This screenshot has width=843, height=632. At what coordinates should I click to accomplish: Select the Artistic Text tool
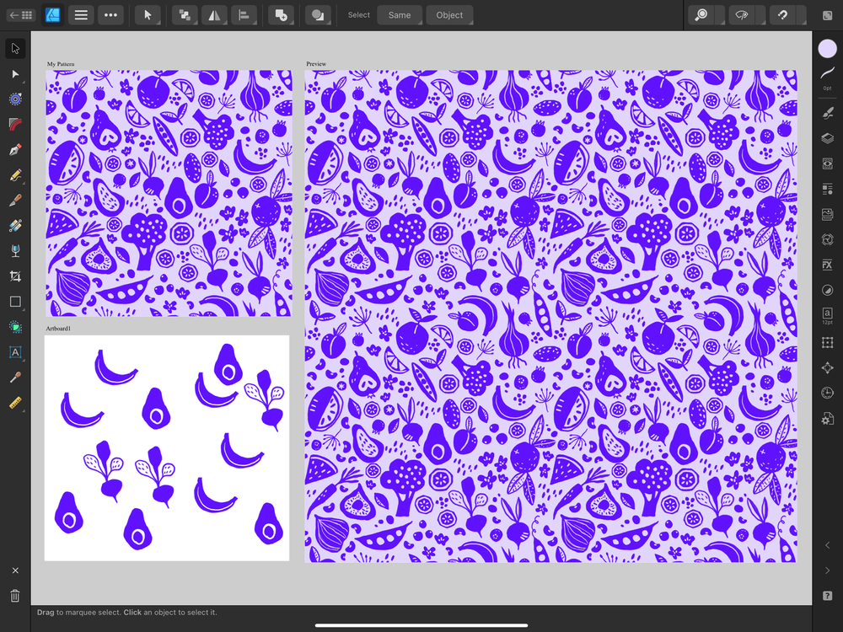point(14,352)
